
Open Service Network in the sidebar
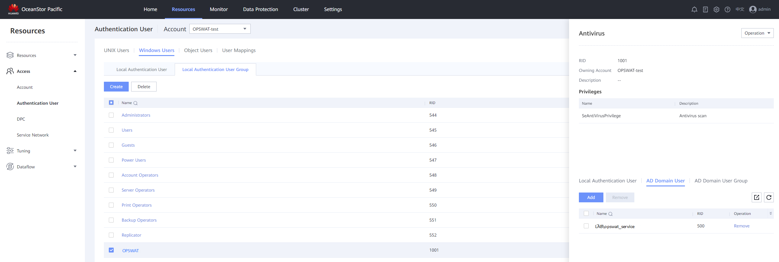point(32,135)
